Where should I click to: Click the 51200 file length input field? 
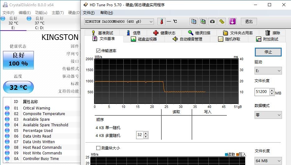(x=262, y=92)
